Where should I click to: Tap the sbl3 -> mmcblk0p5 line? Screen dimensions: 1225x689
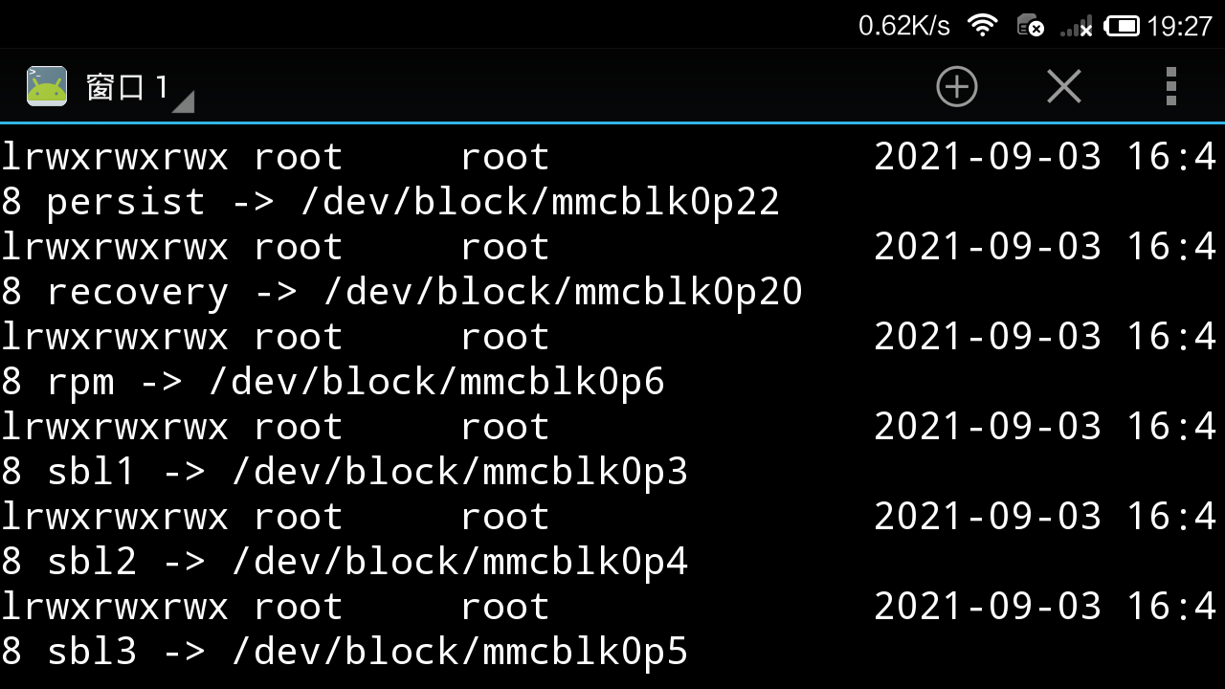[345, 652]
